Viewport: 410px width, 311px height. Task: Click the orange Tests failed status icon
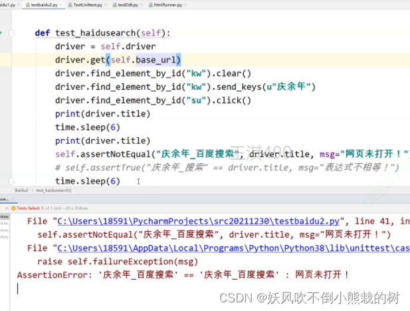(x=13, y=208)
